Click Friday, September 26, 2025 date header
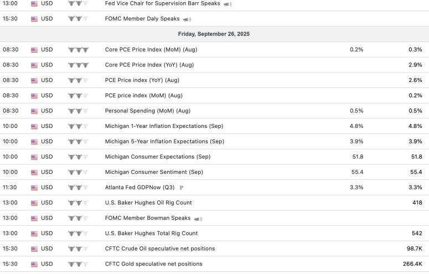 (214, 34)
